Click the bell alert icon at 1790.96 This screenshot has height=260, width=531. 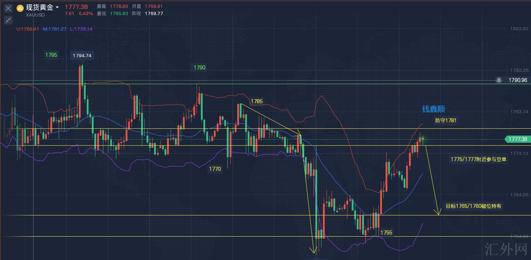pos(499,80)
